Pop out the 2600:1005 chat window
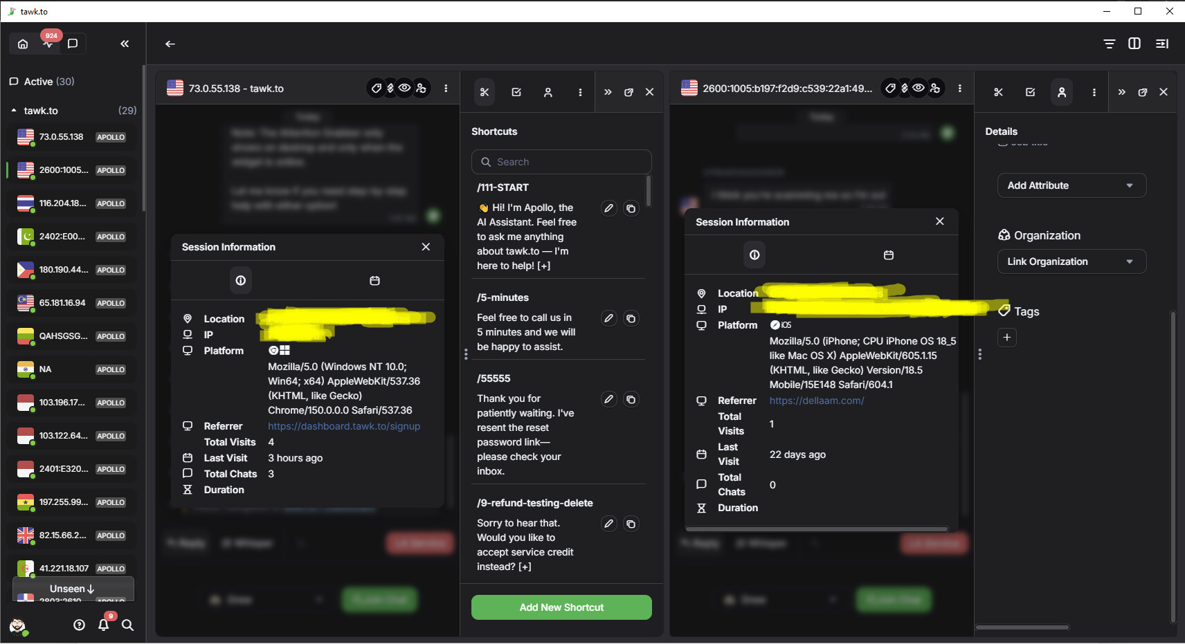Viewport: 1185px width, 644px height. point(1143,92)
